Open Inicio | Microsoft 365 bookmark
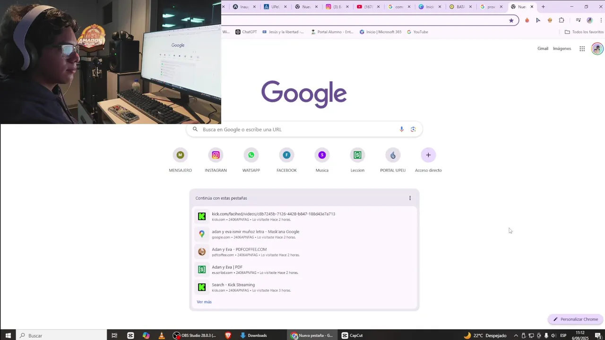Viewport: 605px width, 340px height. pos(380,32)
